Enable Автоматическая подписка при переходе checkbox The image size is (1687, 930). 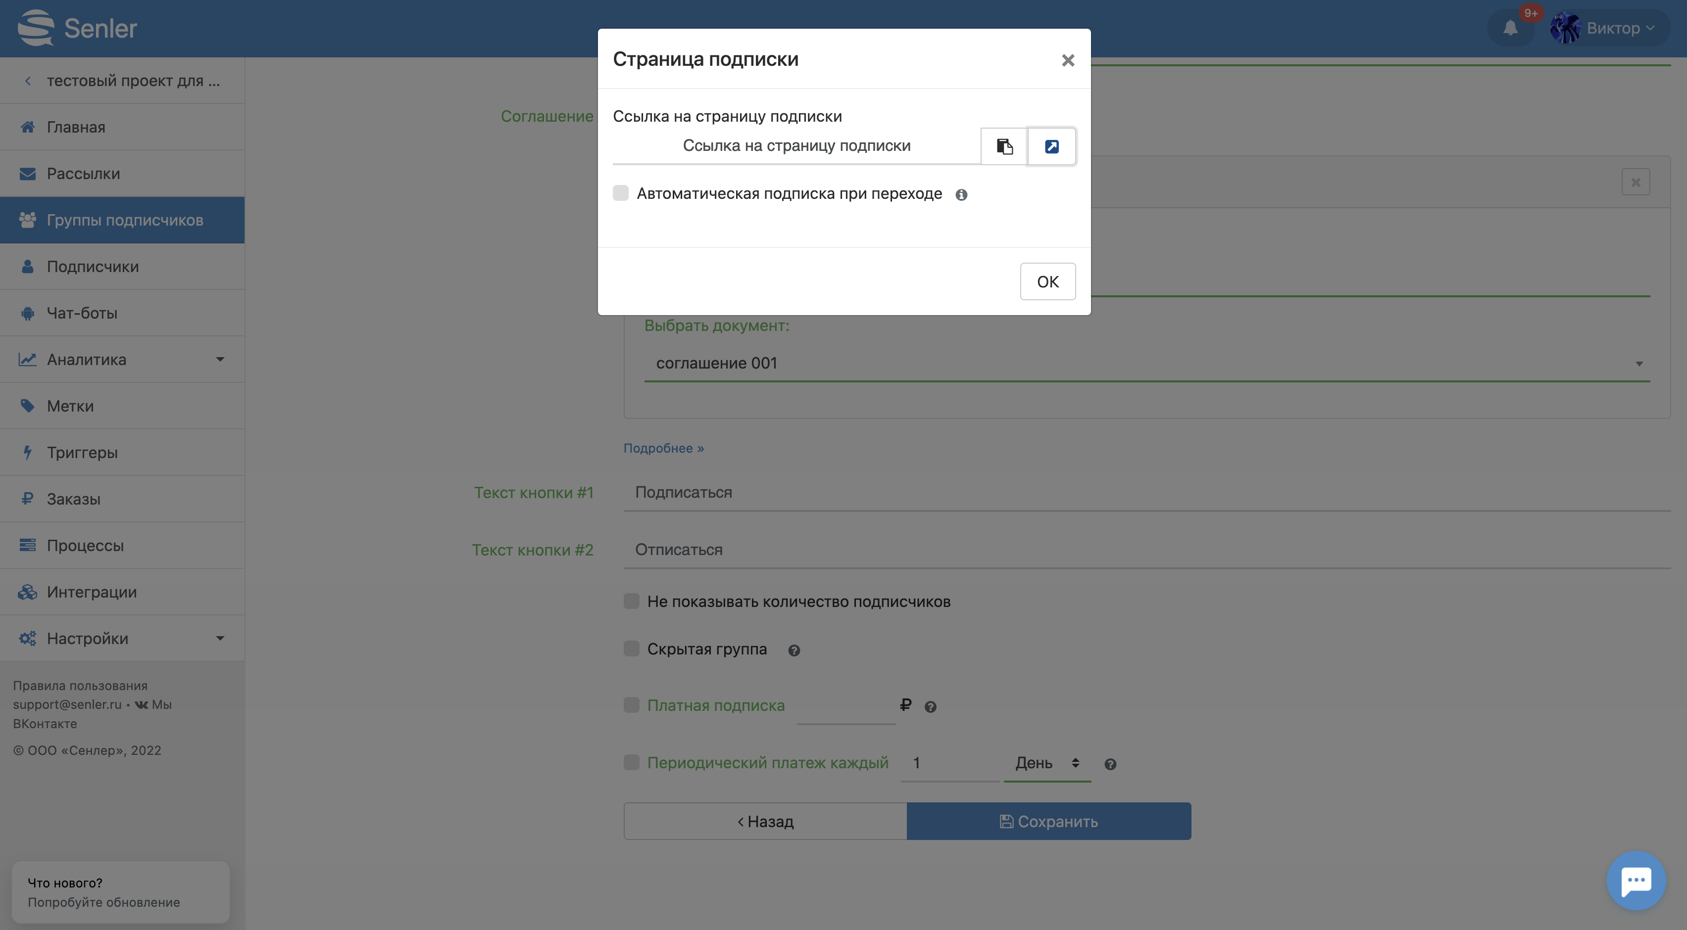click(x=620, y=193)
